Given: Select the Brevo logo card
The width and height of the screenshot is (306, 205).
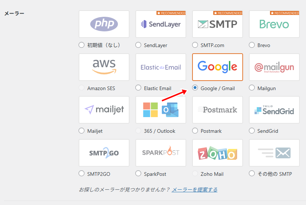Looking at the screenshot, I should (274, 24).
